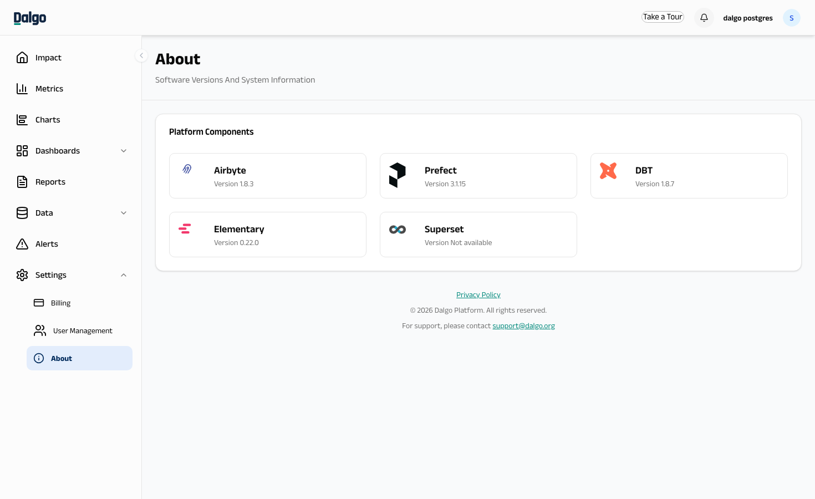Click Superset Version Not available text

pyautogui.click(x=458, y=243)
